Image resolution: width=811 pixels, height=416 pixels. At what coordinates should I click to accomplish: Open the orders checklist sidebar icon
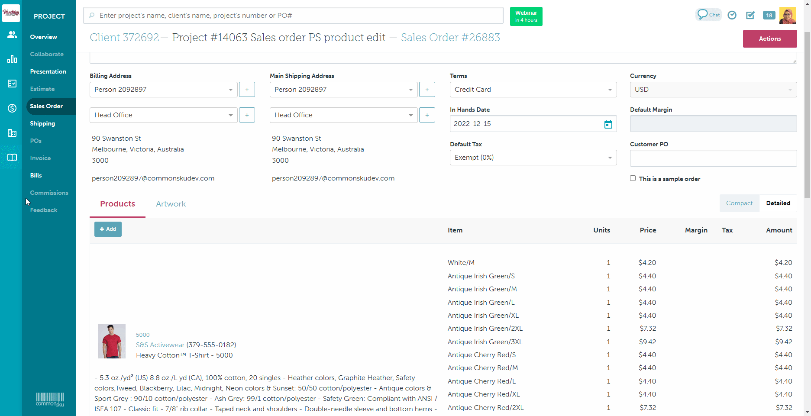(x=12, y=84)
